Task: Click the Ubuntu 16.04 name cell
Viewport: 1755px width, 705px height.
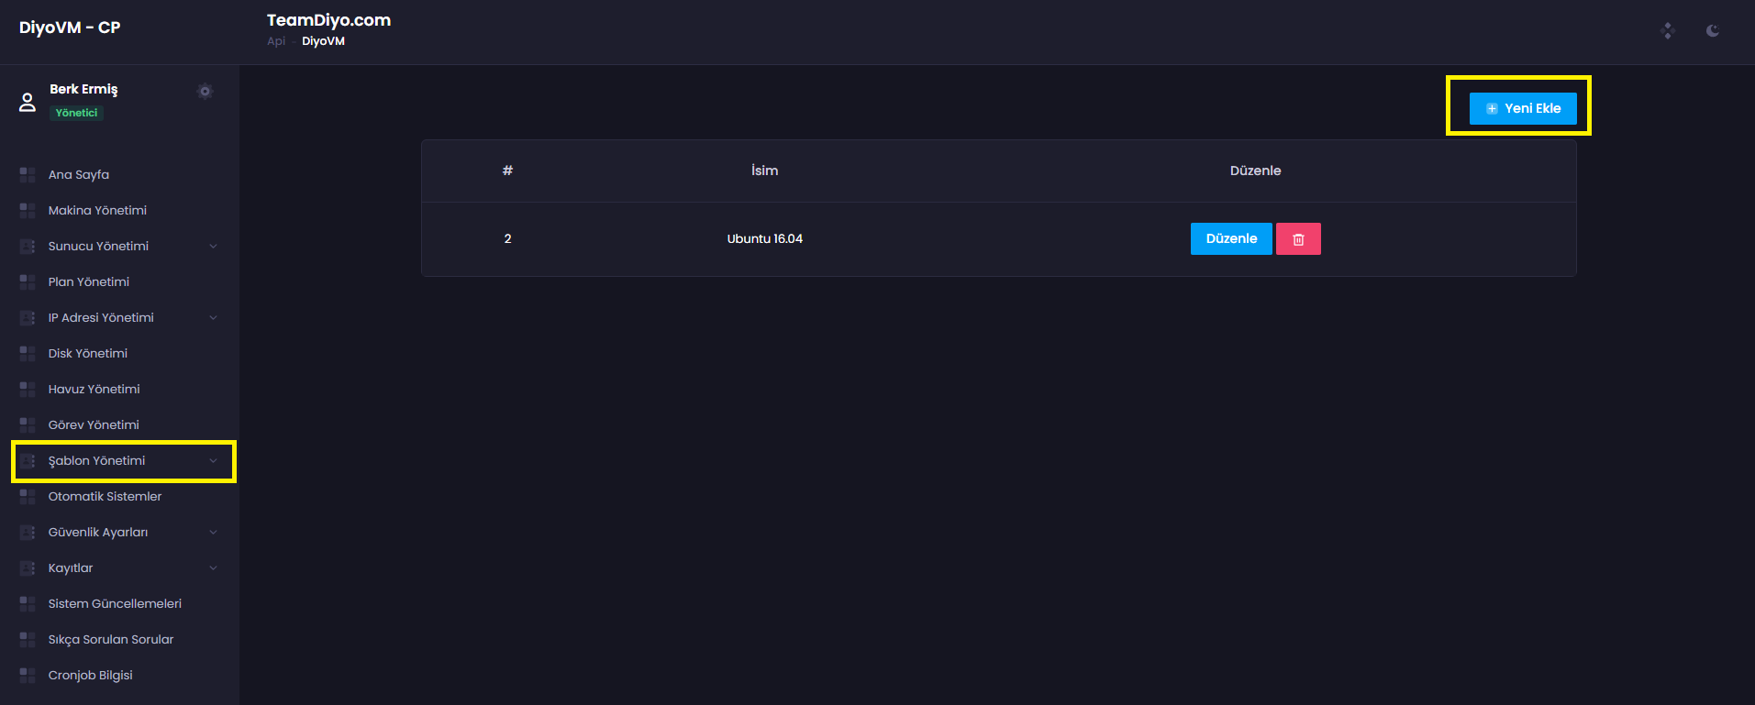Action: 765,238
